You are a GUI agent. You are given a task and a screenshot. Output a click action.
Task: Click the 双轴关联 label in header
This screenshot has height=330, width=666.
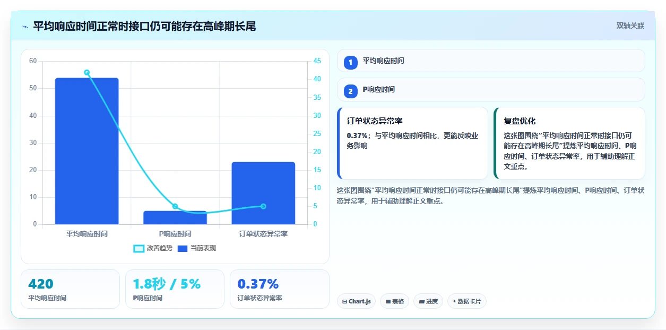[630, 26]
